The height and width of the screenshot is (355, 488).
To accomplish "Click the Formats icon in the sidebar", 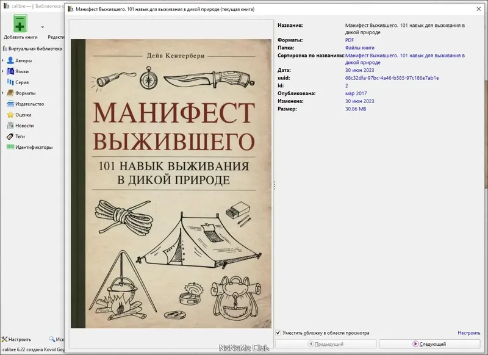I will tap(10, 93).
